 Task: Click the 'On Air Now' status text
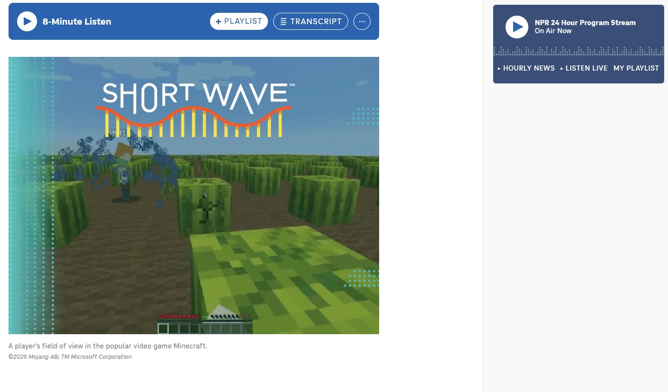point(553,31)
